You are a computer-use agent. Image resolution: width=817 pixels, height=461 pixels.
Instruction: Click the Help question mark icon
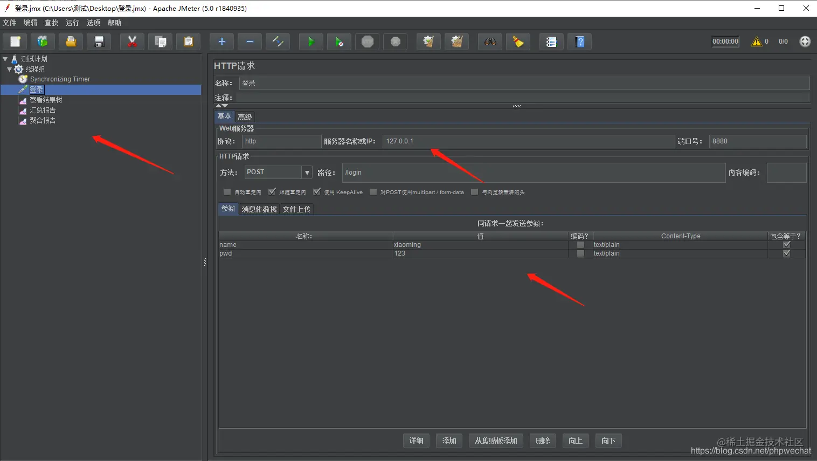[x=579, y=42]
